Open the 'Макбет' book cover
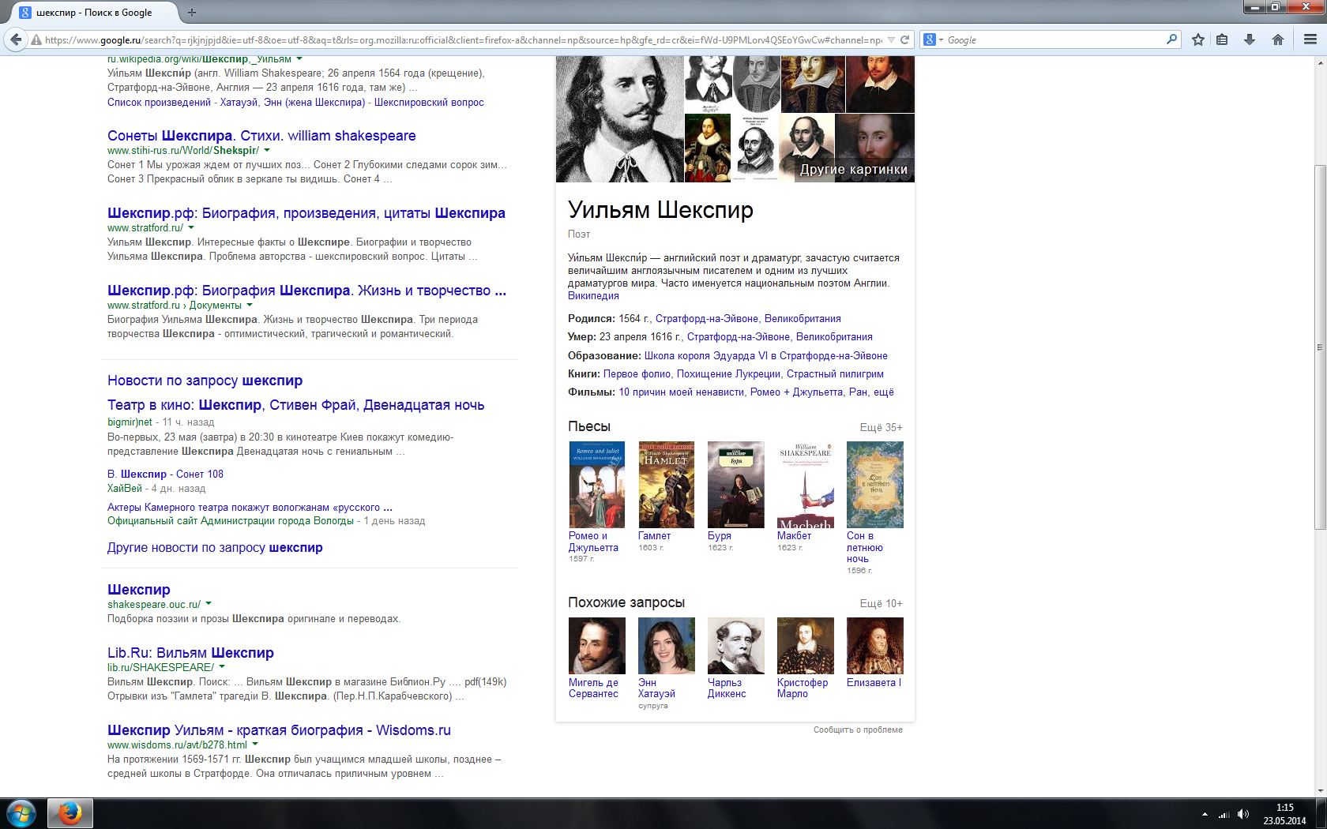The image size is (1327, 829). (806, 485)
